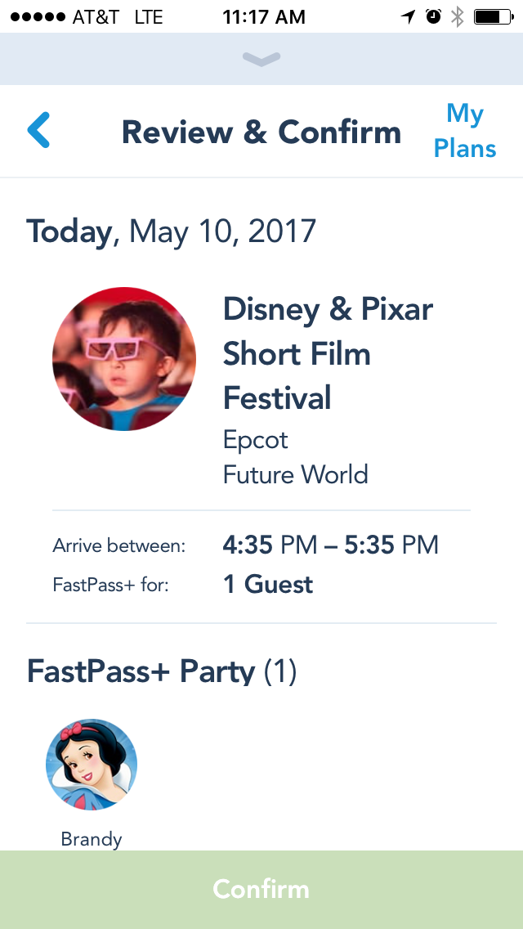Image resolution: width=523 pixels, height=929 pixels.
Task: Tap the Disney & Pixar Short Film Festival title
Action: pos(328,353)
